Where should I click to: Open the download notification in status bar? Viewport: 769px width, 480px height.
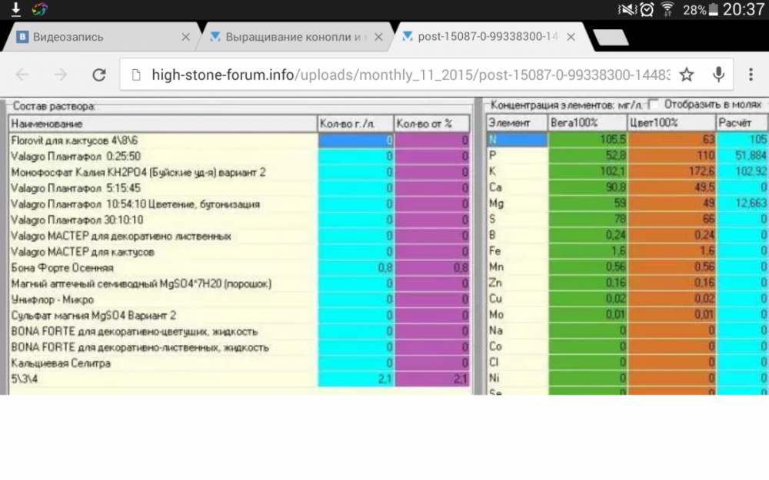pyautogui.click(x=15, y=8)
